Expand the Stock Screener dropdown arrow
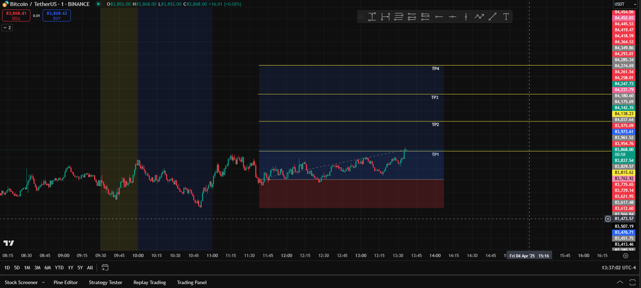This screenshot has height=288, width=641. tap(43, 282)
